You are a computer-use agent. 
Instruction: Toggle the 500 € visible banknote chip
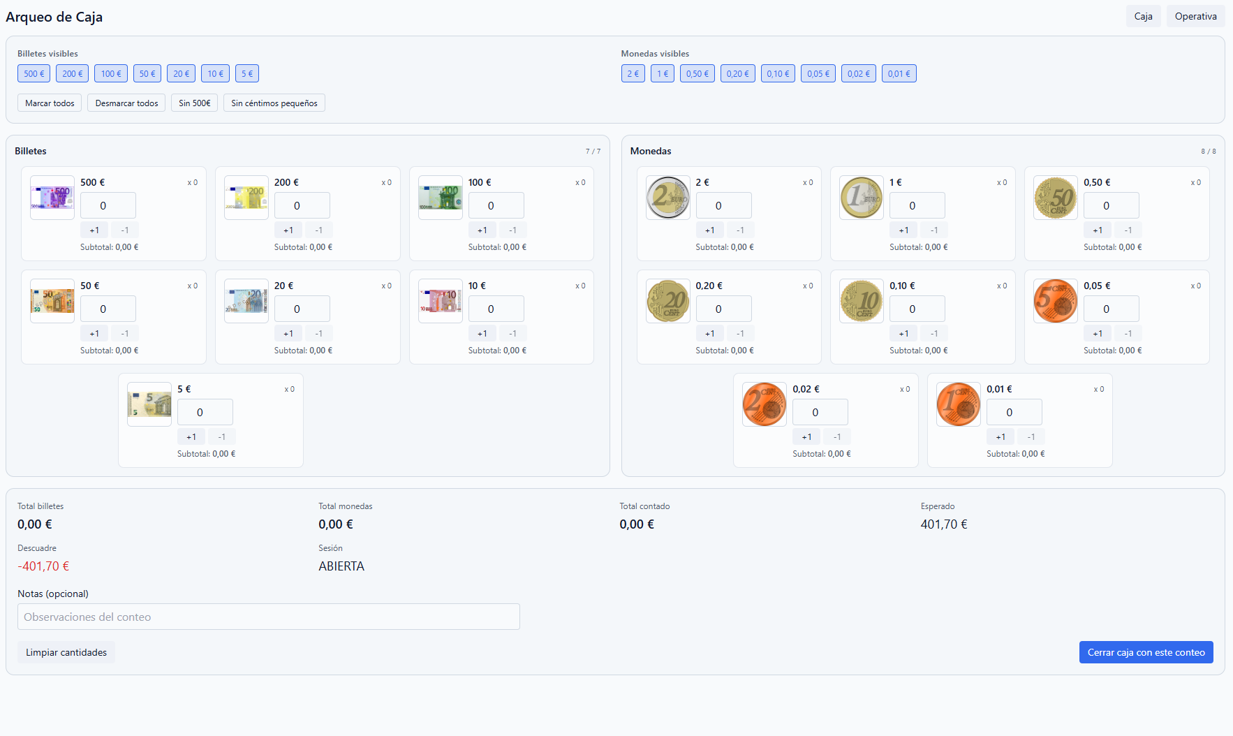coord(34,73)
